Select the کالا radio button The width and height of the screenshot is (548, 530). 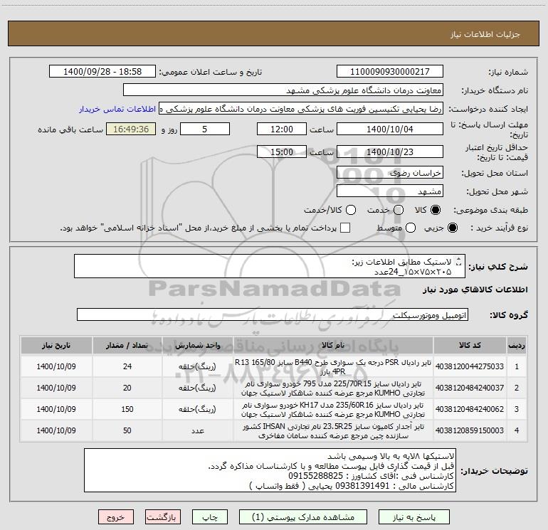coord(436,210)
